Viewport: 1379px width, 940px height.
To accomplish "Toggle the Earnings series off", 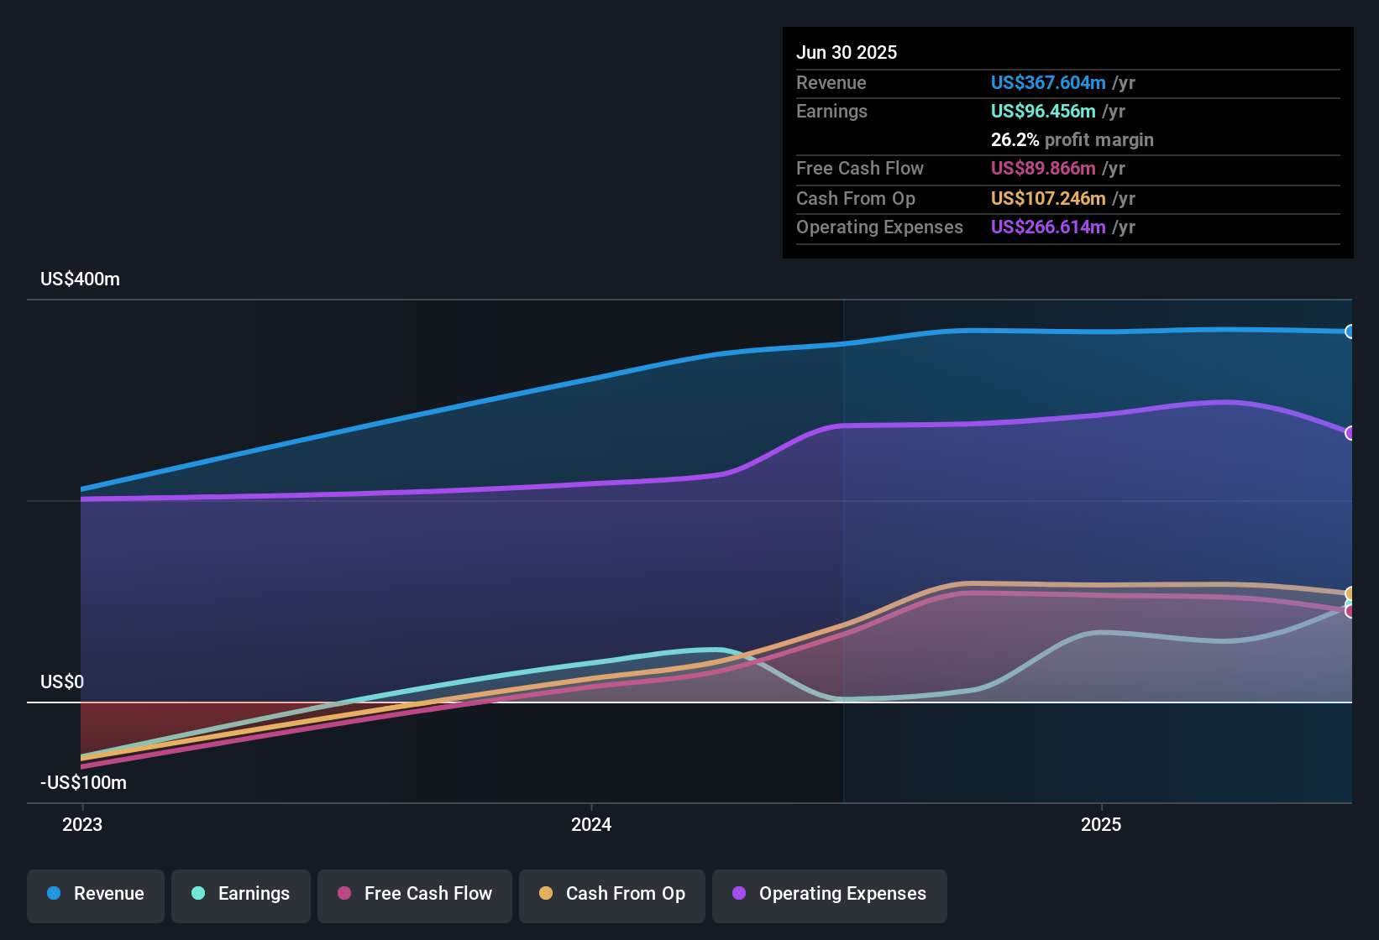I will (x=241, y=894).
